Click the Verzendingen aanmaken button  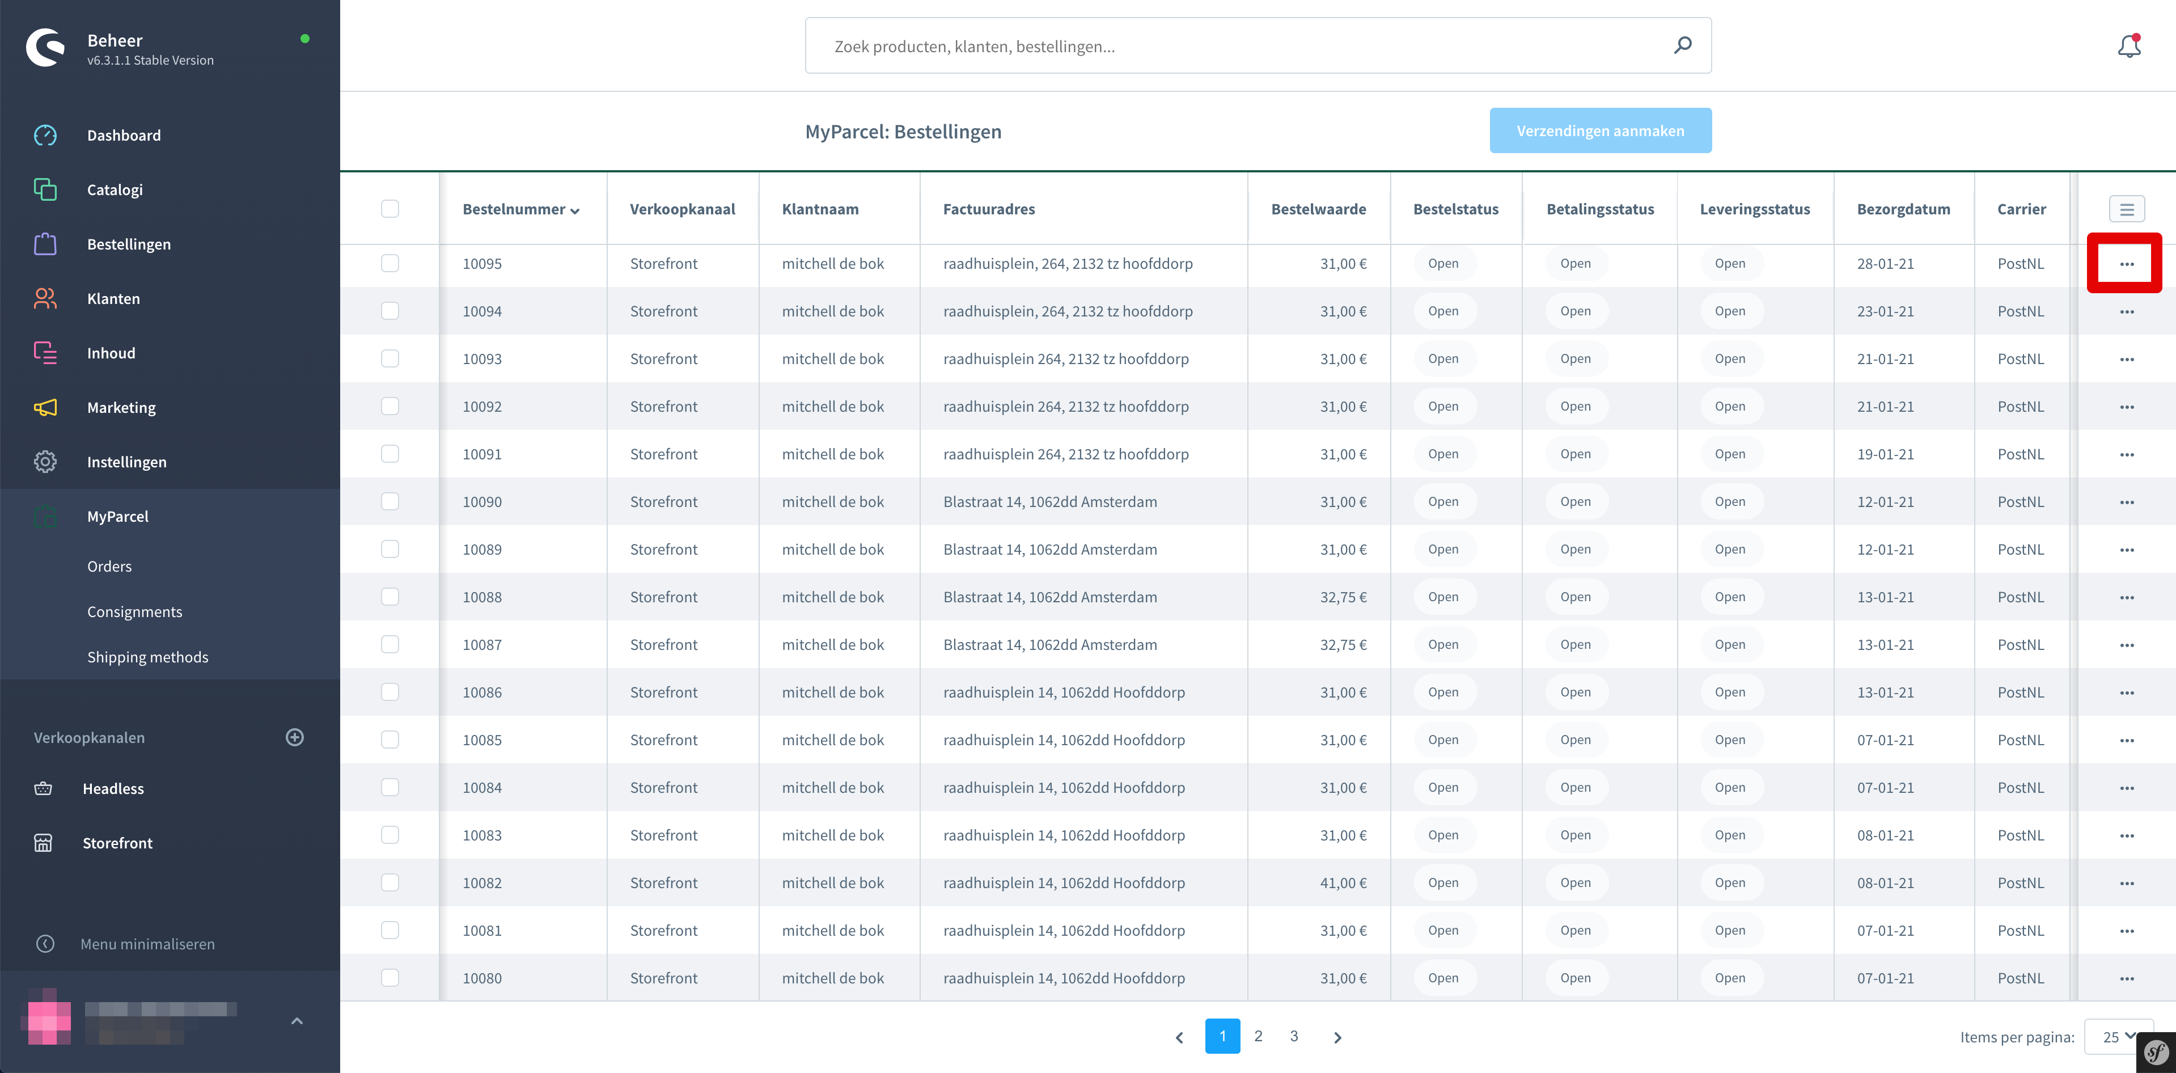[1600, 130]
